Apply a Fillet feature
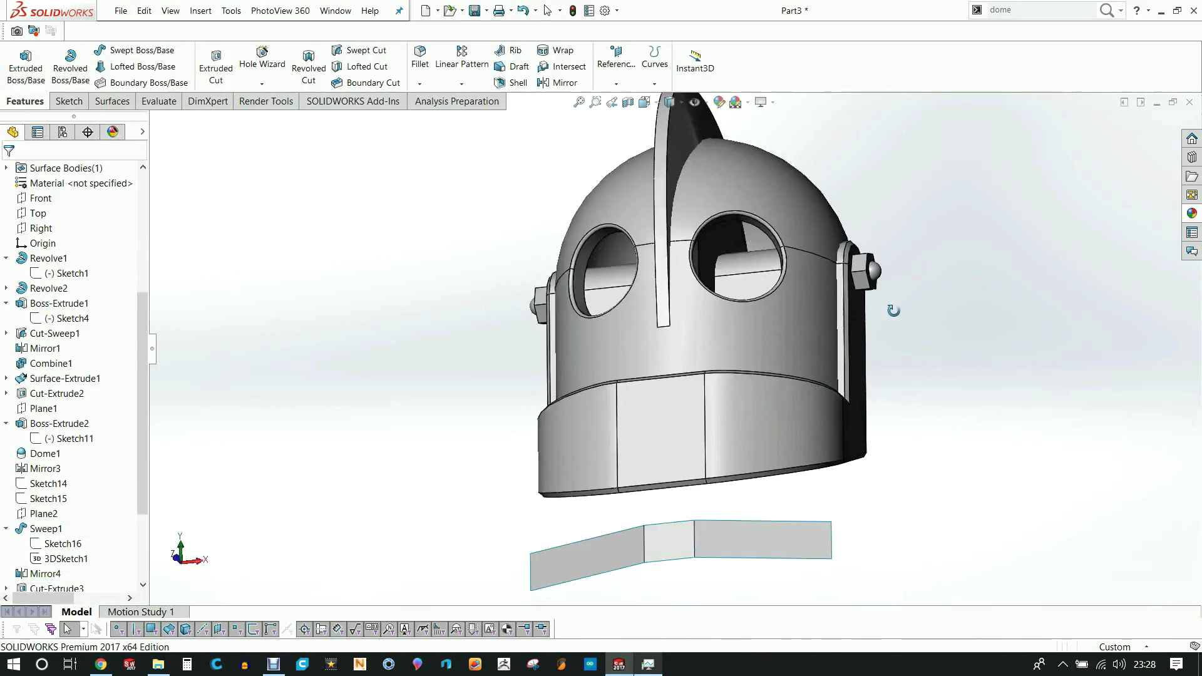This screenshot has height=676, width=1202. click(x=419, y=56)
